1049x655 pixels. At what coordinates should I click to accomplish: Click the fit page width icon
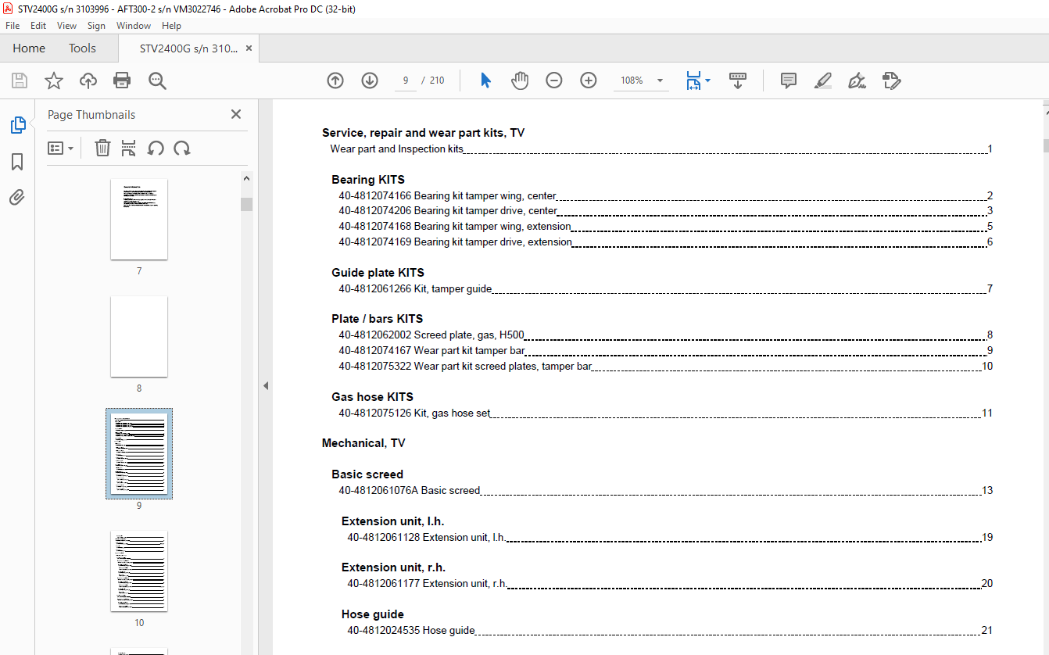point(693,81)
